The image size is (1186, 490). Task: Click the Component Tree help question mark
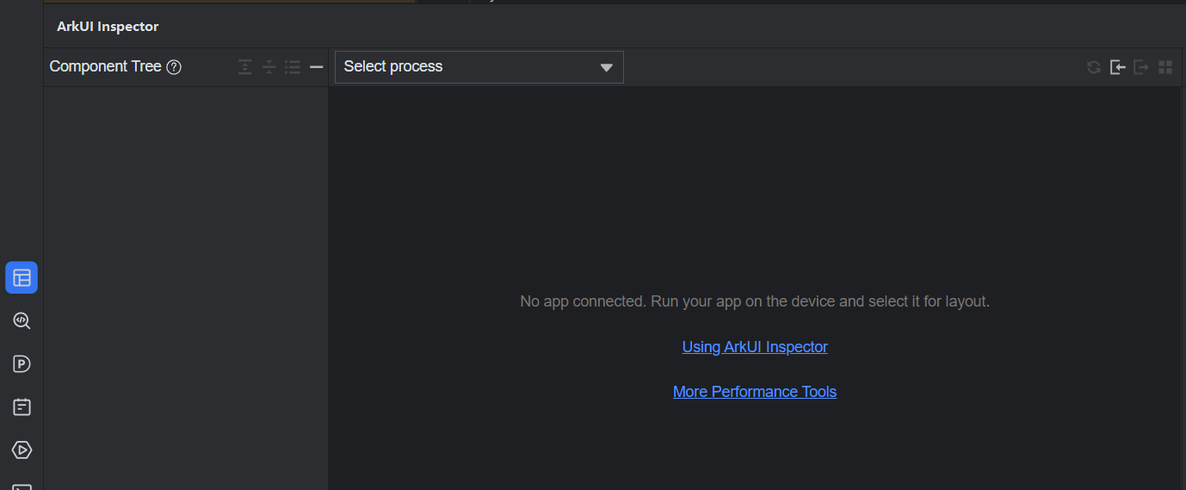[174, 67]
